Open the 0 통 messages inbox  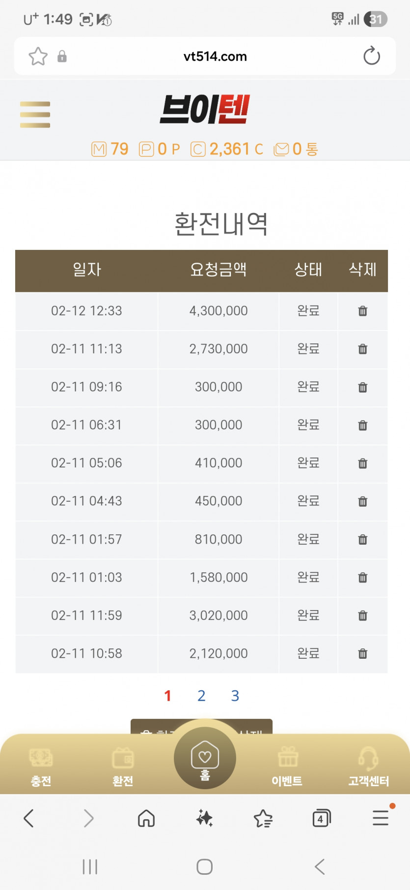(x=296, y=149)
